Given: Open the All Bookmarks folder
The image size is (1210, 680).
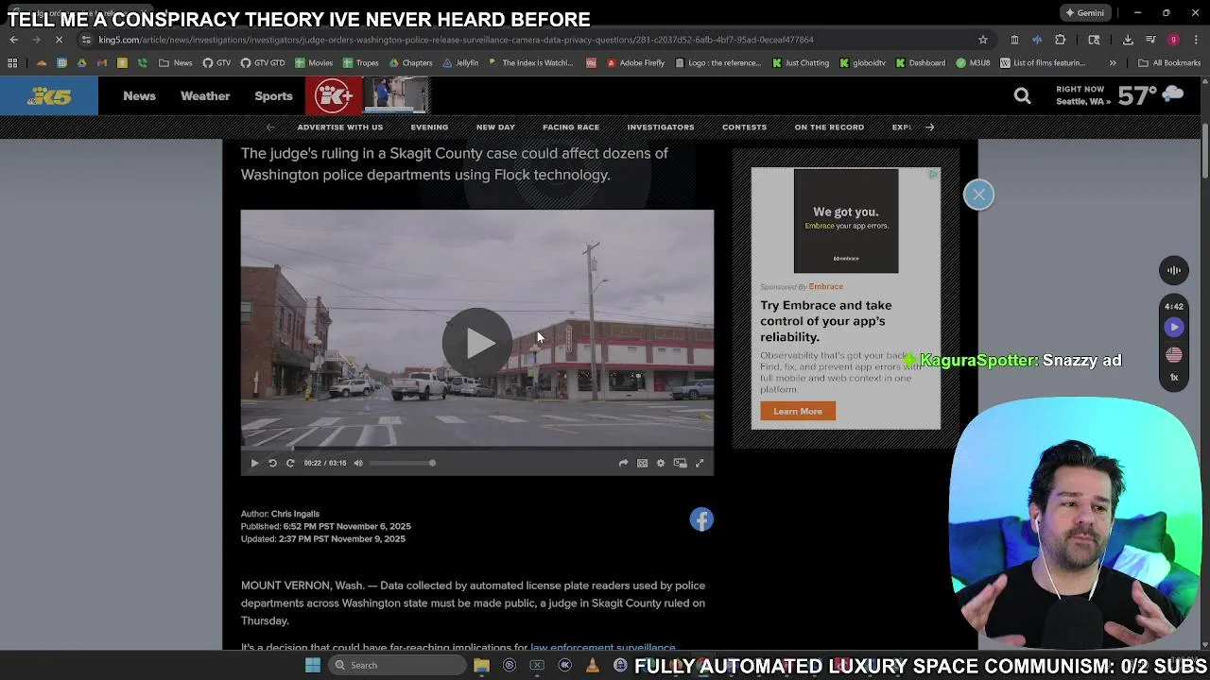Looking at the screenshot, I should coord(1169,63).
